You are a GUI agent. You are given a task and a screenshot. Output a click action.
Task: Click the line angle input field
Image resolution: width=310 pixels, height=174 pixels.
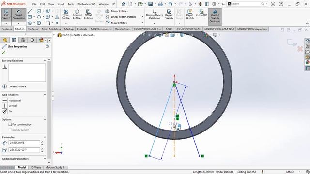(24, 150)
